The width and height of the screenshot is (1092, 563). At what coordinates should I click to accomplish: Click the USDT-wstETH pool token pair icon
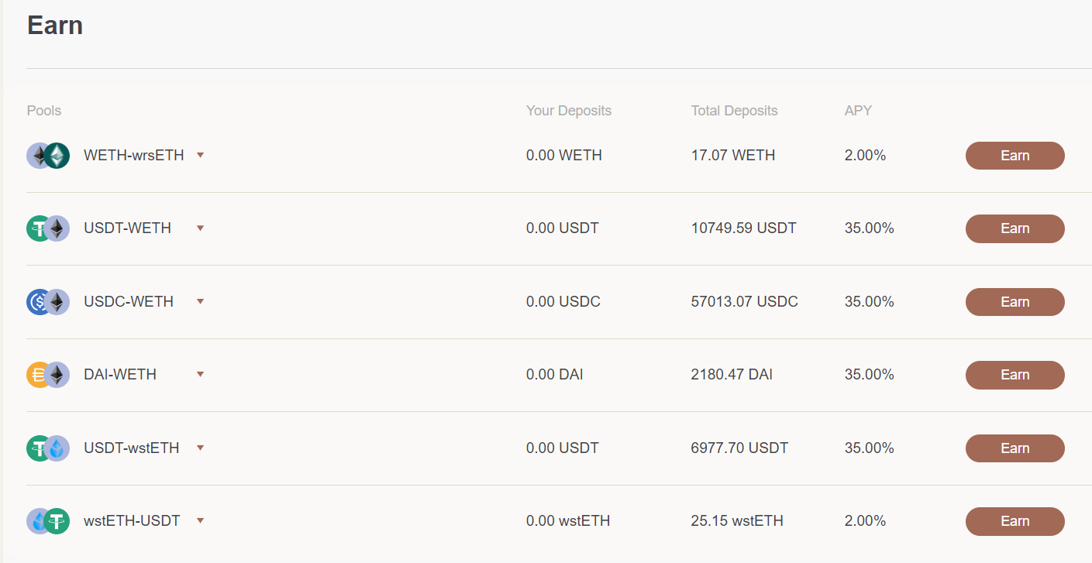(48, 448)
